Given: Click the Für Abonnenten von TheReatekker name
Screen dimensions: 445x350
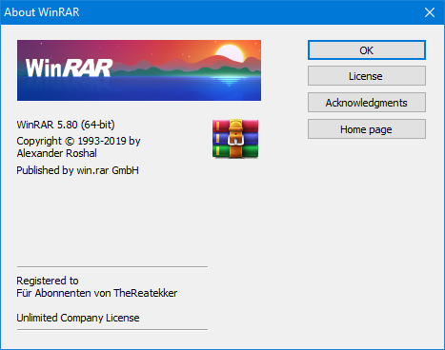Looking at the screenshot, I should click(97, 293).
